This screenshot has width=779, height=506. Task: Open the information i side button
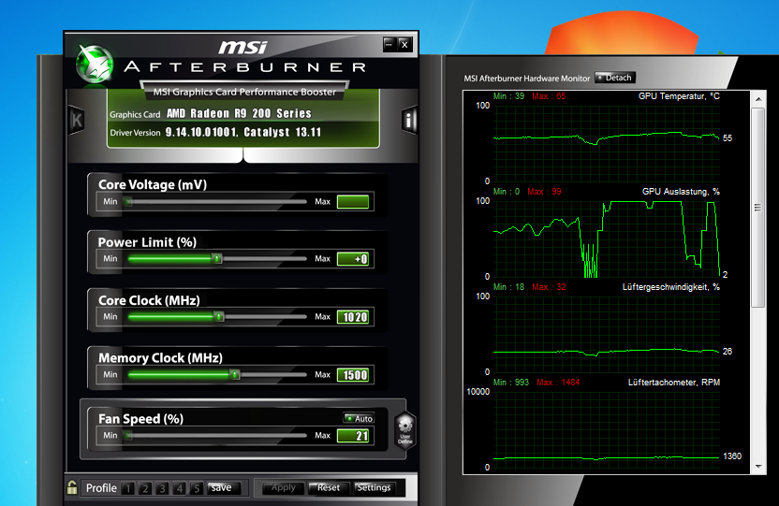(x=409, y=120)
